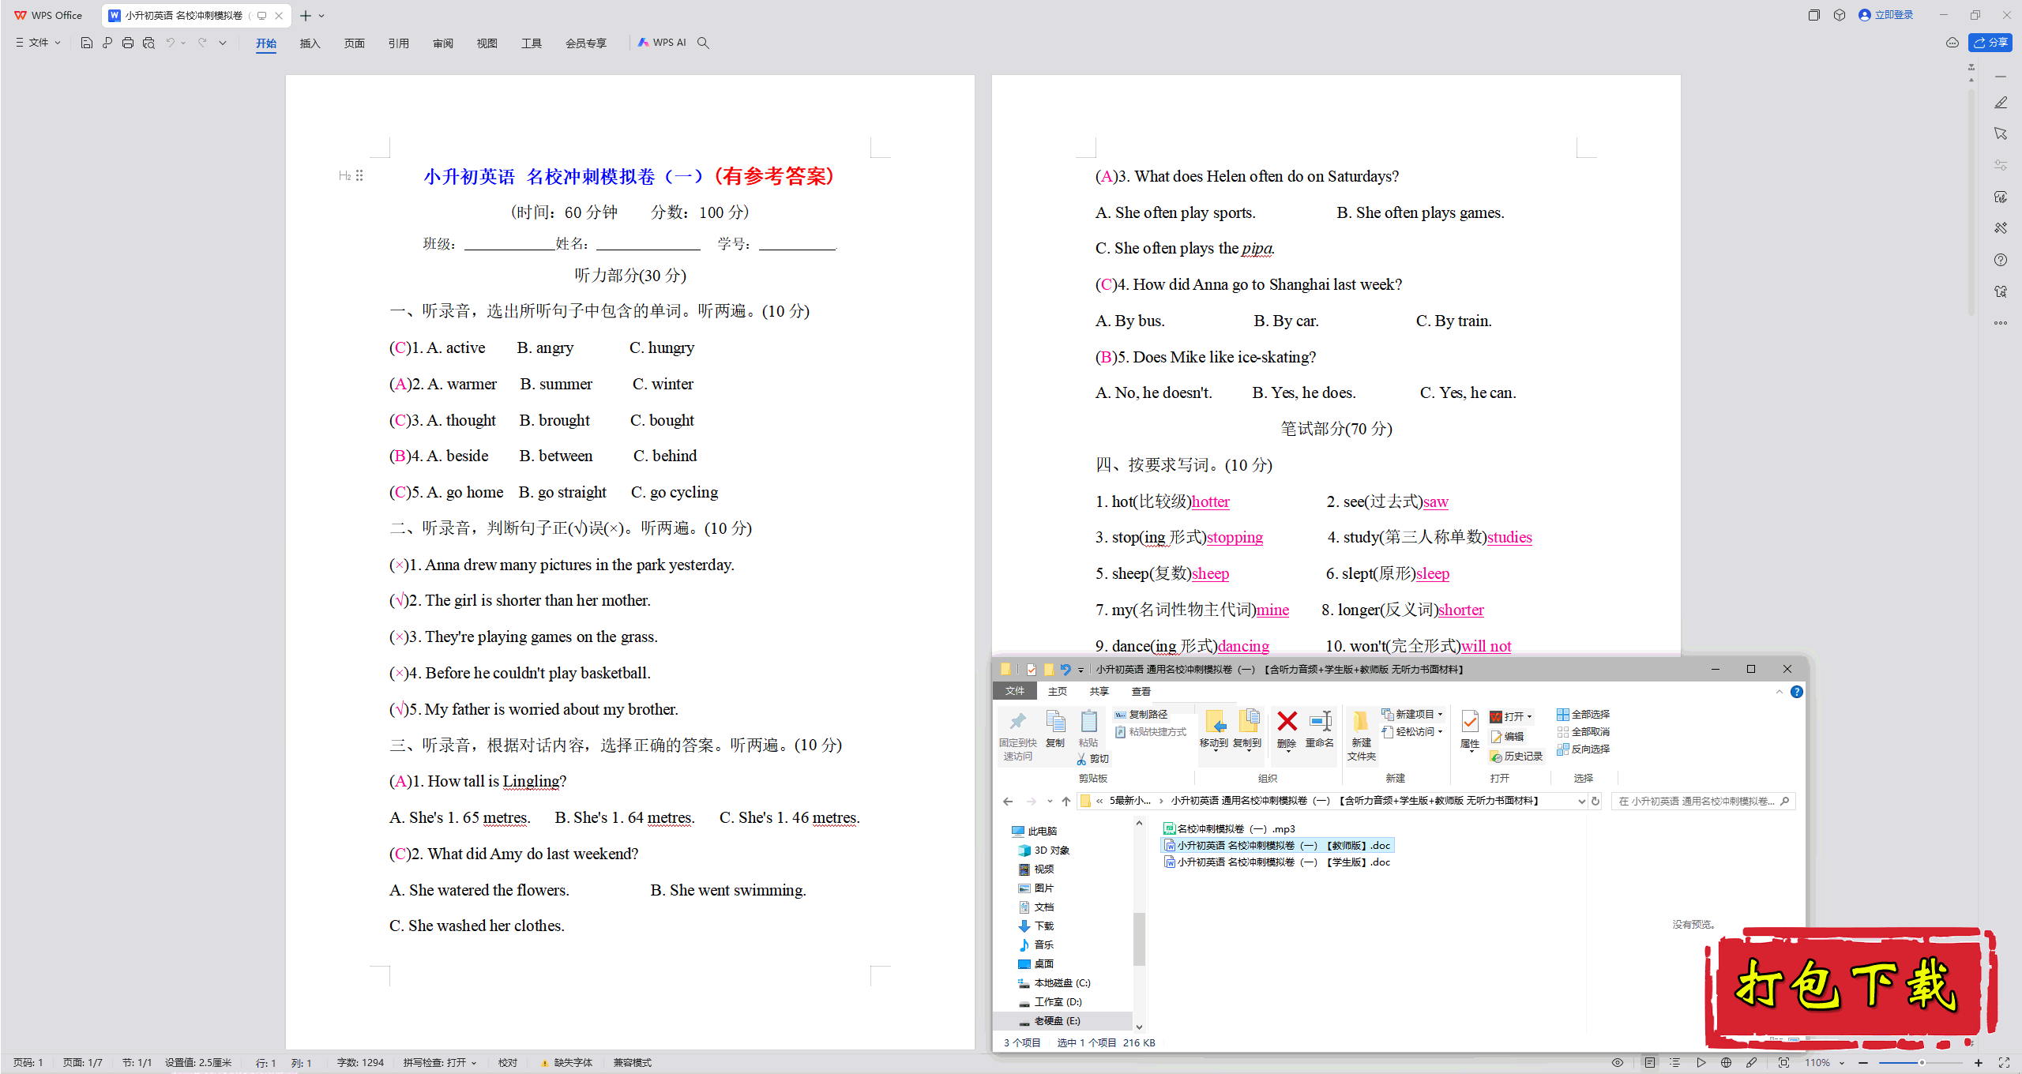Open the more options dots in WPS sidebar
Viewport: 2022px width, 1074px height.
click(x=2001, y=323)
